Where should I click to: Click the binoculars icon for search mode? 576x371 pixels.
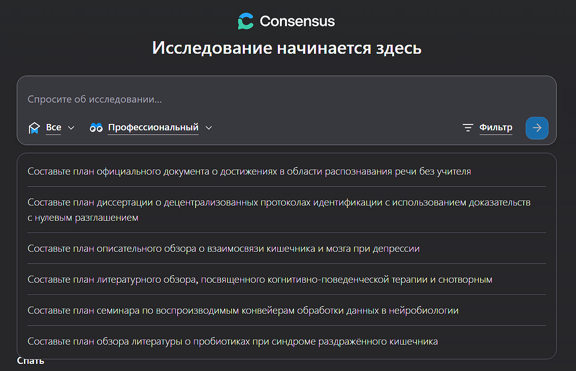[x=95, y=128]
